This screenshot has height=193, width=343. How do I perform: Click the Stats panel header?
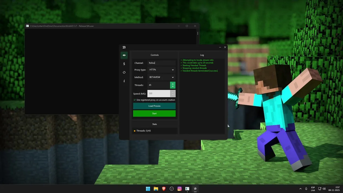155,124
